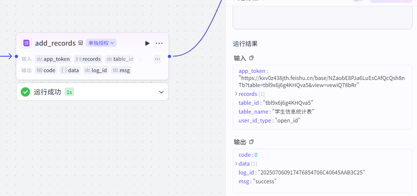Open the 单独授权 authorization dropdown
417x196 pixels.
click(101, 43)
